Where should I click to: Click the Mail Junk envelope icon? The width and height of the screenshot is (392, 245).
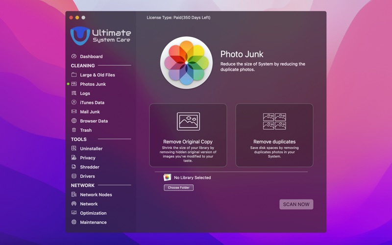point(74,112)
